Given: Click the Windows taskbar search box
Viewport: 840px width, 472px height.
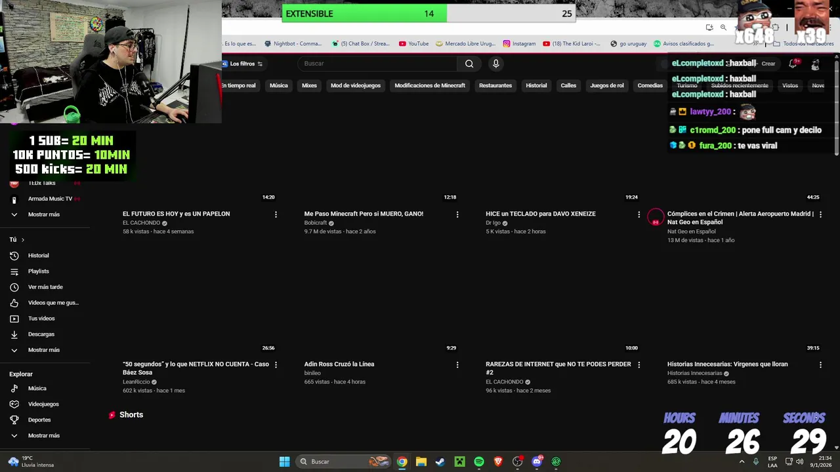Looking at the screenshot, I should click(343, 462).
